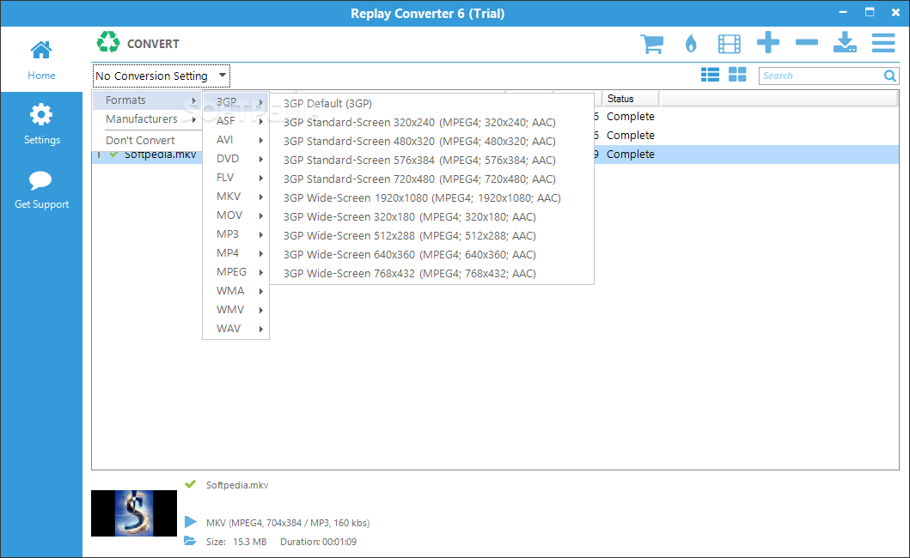Image resolution: width=910 pixels, height=558 pixels.
Task: Expand the ASF format submenu
Action: (236, 121)
